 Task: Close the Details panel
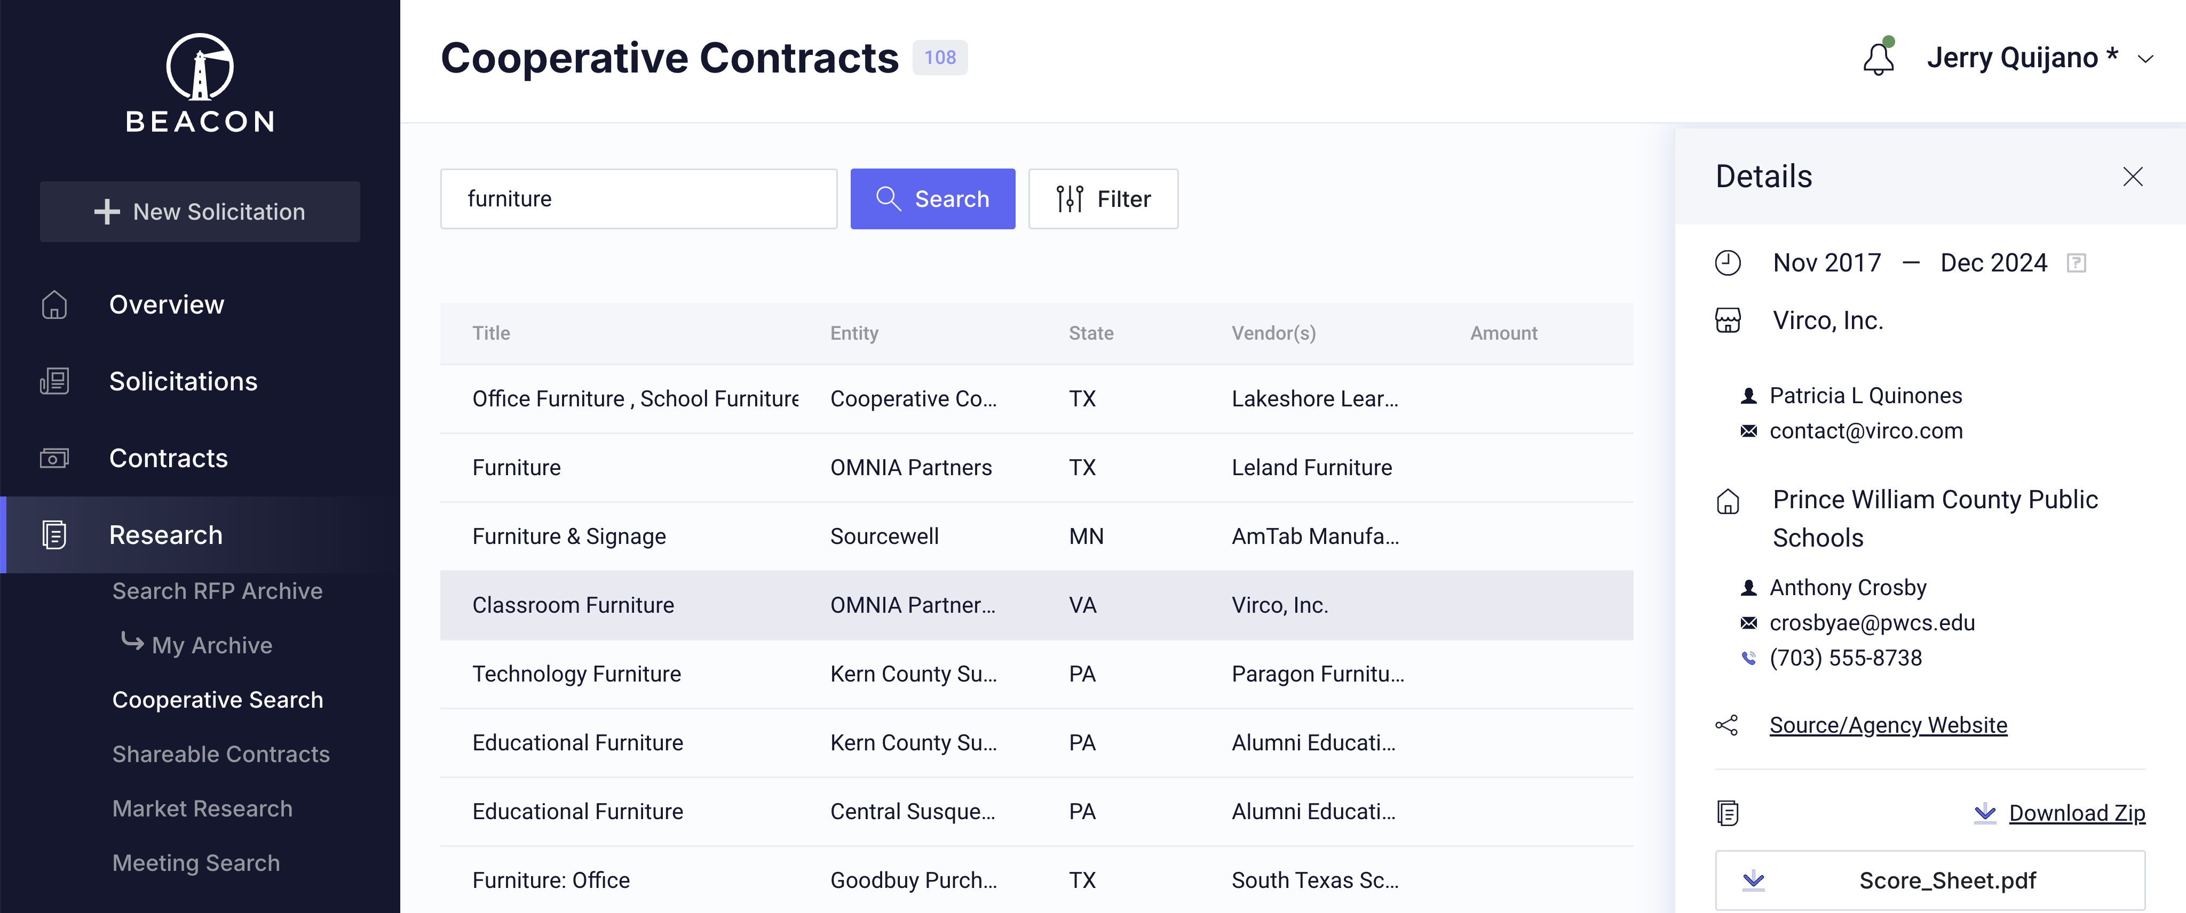(2132, 177)
